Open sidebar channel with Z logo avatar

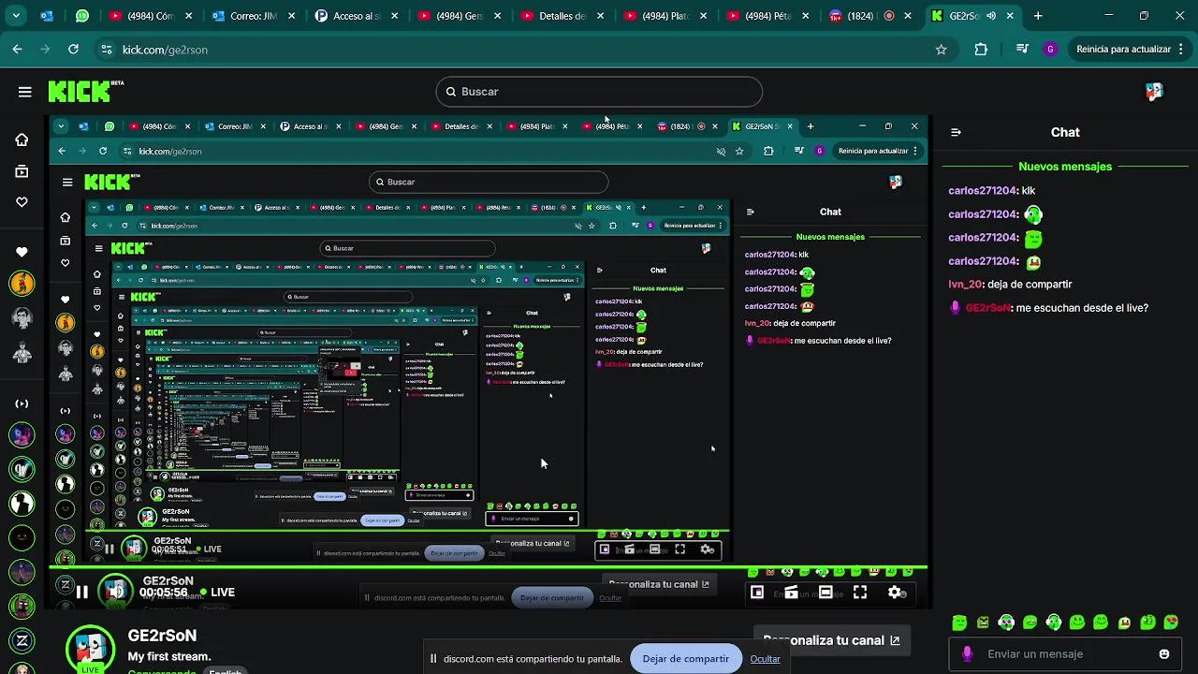(x=22, y=641)
